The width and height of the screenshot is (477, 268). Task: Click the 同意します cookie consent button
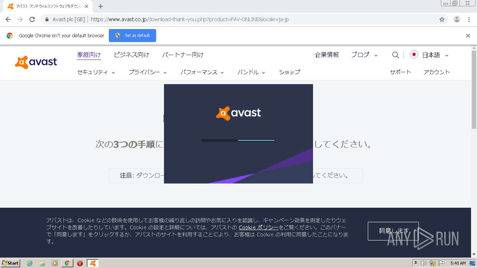(393, 231)
